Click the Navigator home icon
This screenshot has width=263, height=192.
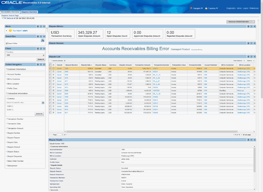tap(191, 8)
